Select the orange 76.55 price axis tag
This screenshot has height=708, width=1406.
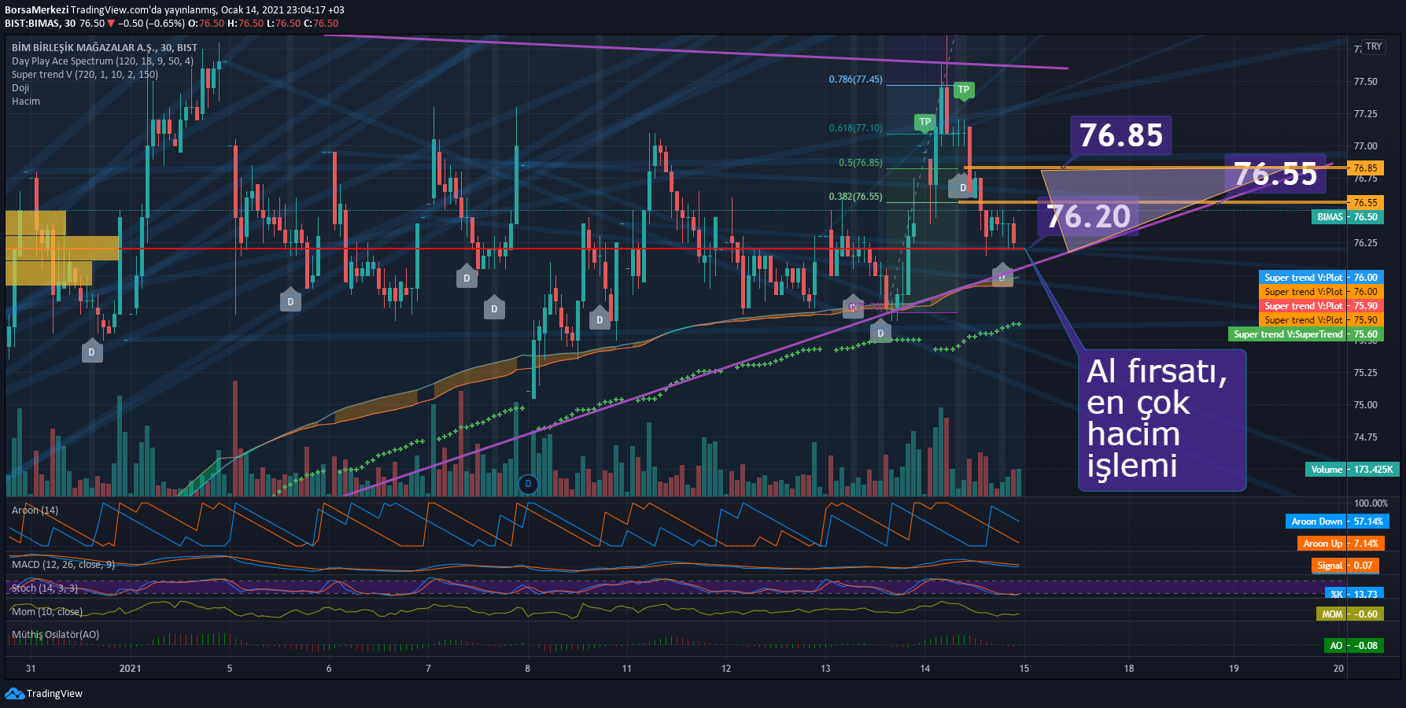point(1365,202)
